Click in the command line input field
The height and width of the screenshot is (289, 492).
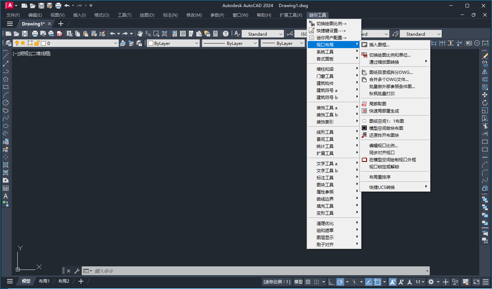[248, 271]
